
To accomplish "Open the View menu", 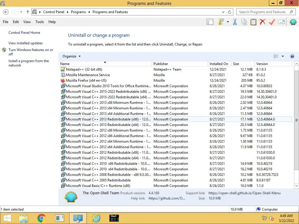I will point(27,22).
